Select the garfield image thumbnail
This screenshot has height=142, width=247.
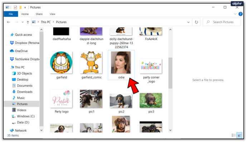point(61,62)
